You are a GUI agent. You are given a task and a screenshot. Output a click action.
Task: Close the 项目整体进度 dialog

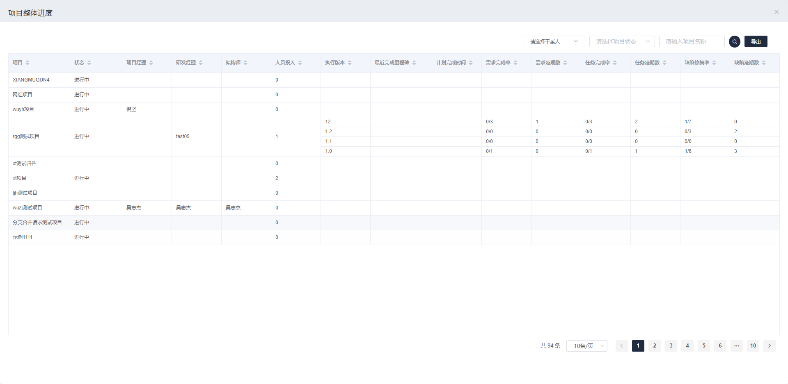(x=777, y=12)
